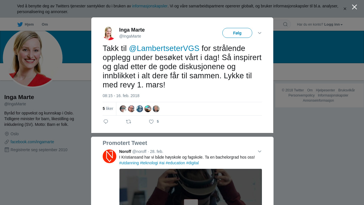This screenshot has width=364, height=205.
Task: Click Noroff red logo avatar
Action: (x=109, y=156)
